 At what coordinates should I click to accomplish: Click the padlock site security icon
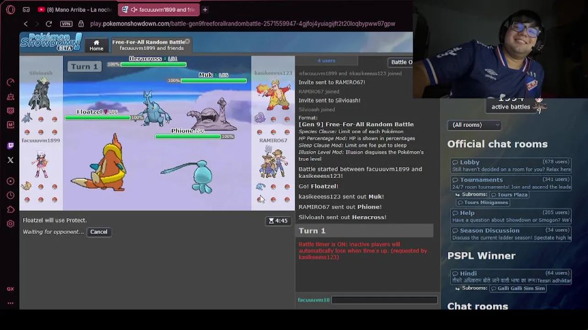click(x=81, y=24)
